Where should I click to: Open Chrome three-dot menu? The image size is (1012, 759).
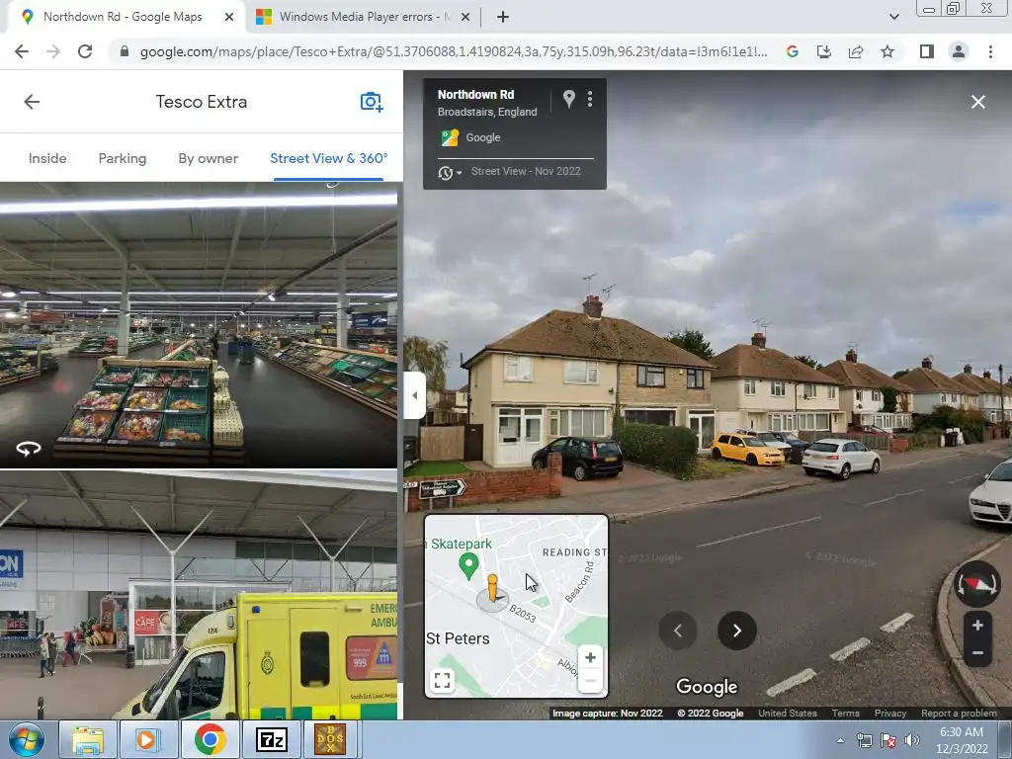point(990,51)
